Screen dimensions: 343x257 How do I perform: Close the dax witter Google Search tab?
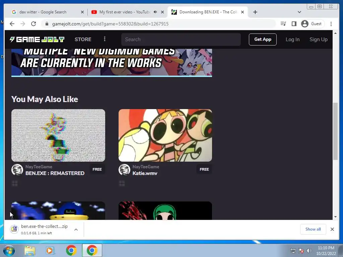tap(82, 12)
